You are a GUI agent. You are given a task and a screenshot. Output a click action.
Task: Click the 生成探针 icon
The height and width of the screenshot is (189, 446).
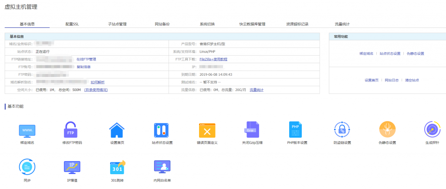[x=432, y=130]
